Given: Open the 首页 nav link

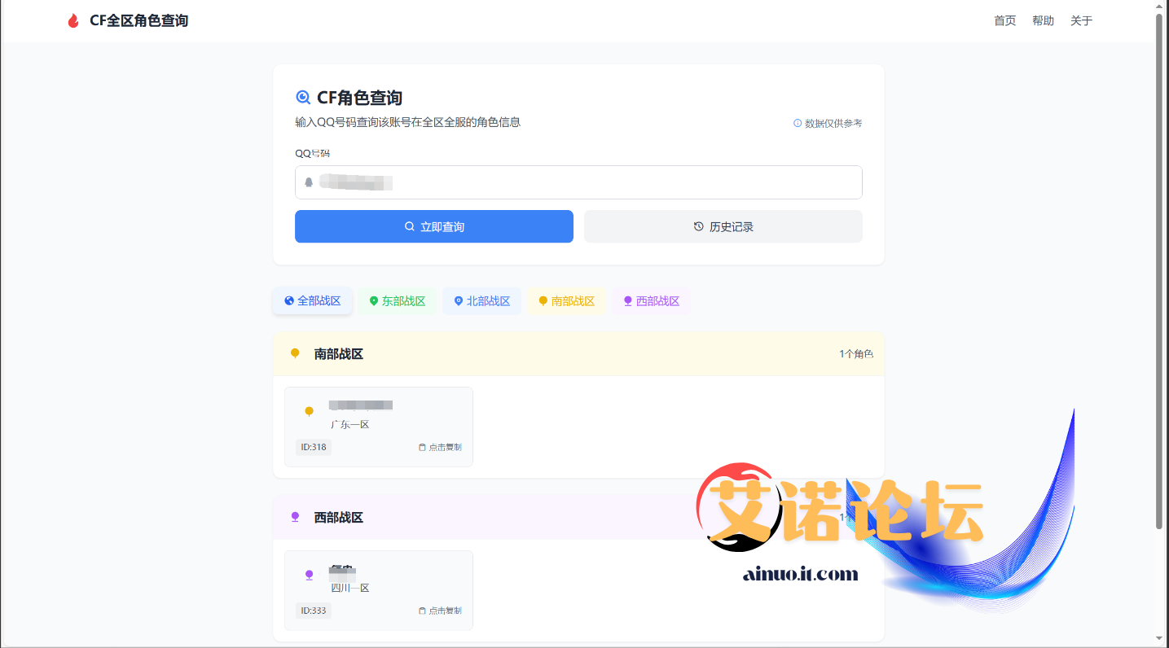Looking at the screenshot, I should [x=1004, y=21].
